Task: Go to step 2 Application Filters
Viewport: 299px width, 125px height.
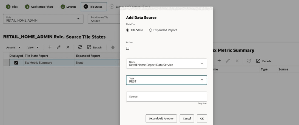Action: tap(39, 7)
